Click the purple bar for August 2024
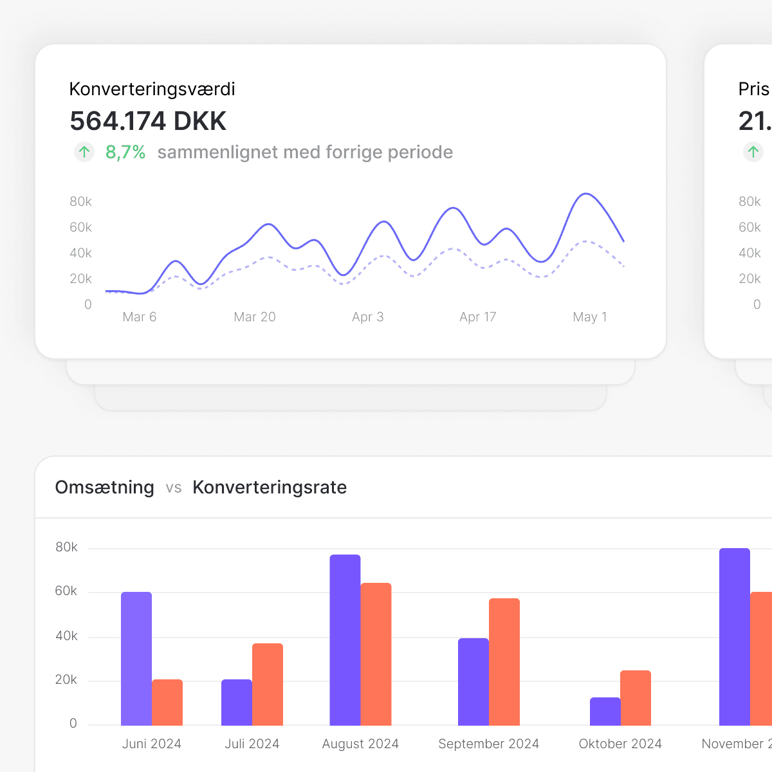This screenshot has width=772, height=772. [345, 640]
